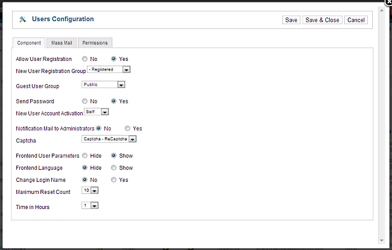
Task: Switch to the Mass Mail tab
Action: tap(60, 43)
